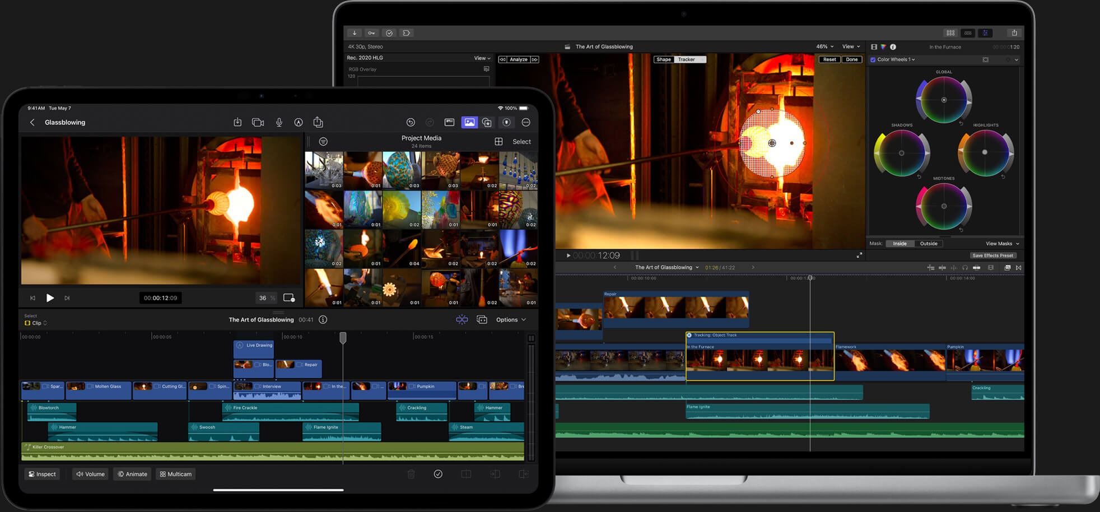Image resolution: width=1100 pixels, height=512 pixels.
Task: Click the Analyze button in the Mac viewer
Action: [x=519, y=59]
